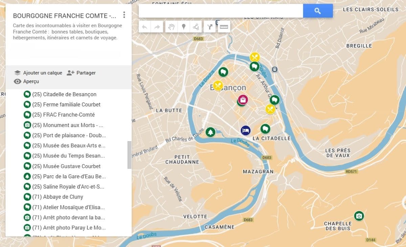Open the Draw a line tool

[x=196, y=27]
